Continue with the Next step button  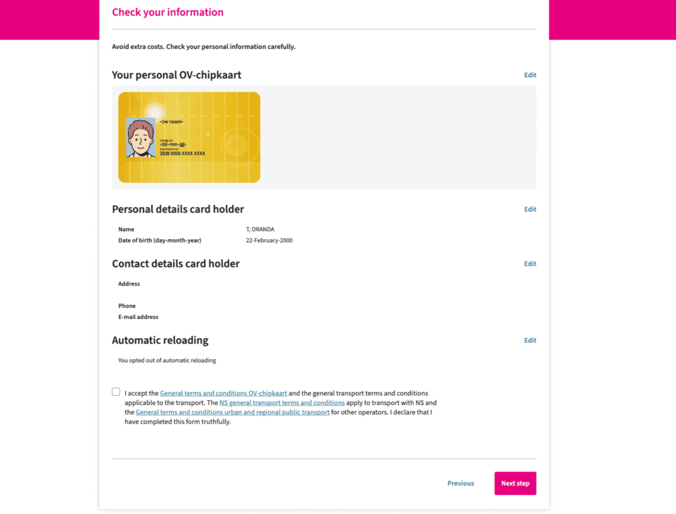[515, 484]
